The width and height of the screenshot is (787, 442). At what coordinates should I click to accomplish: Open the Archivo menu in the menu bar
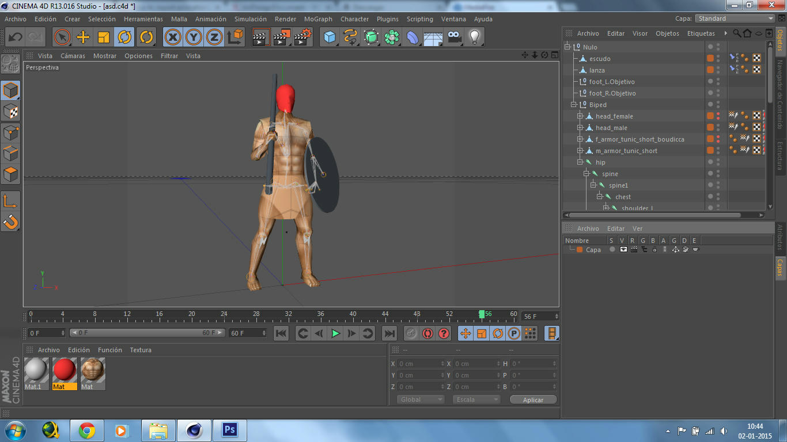[x=16, y=19]
